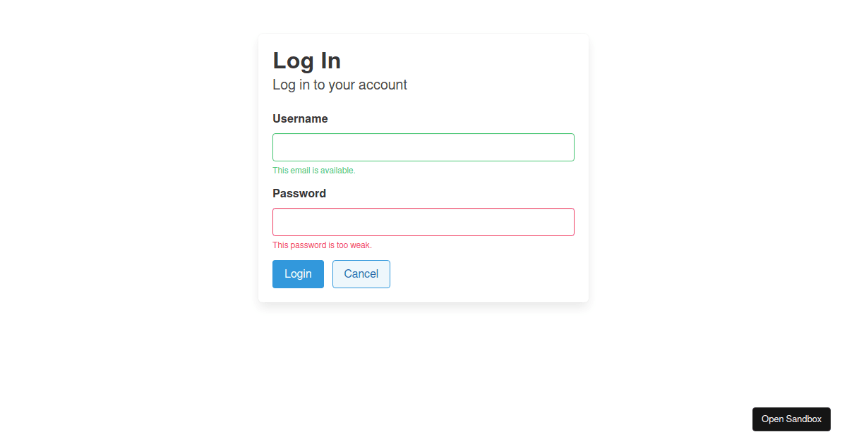The height and width of the screenshot is (444, 847).
Task: Place cursor in the field under Username
Action: tap(423, 147)
